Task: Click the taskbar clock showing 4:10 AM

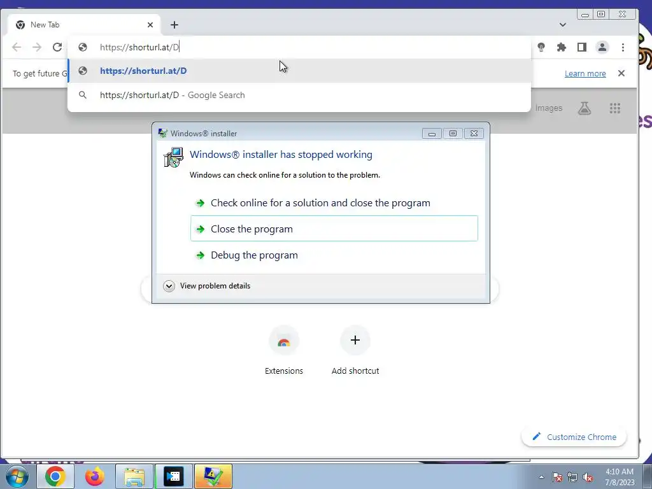Action: 620,477
